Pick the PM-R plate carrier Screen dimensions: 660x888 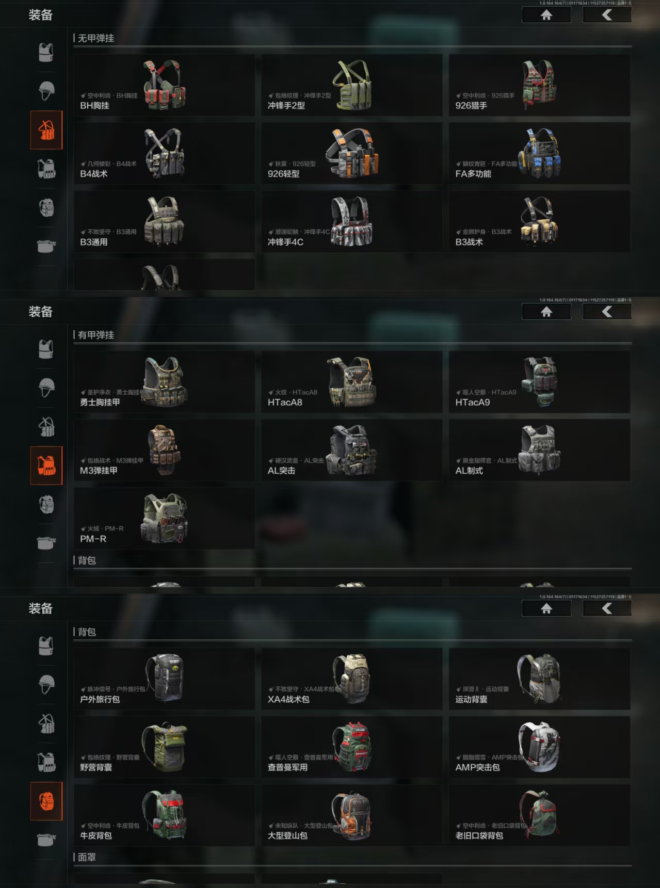[164, 518]
